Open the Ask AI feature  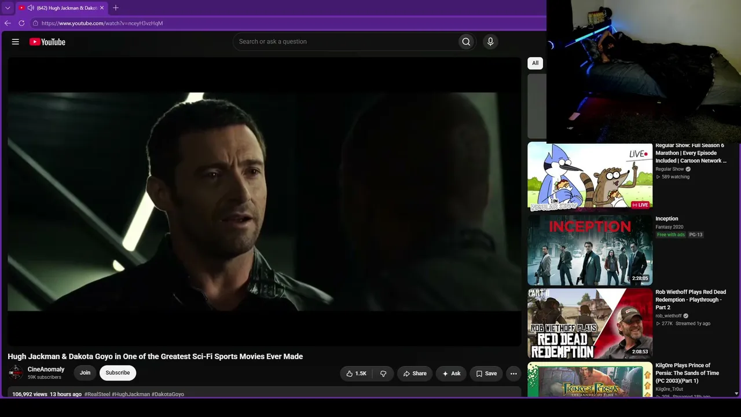point(451,374)
